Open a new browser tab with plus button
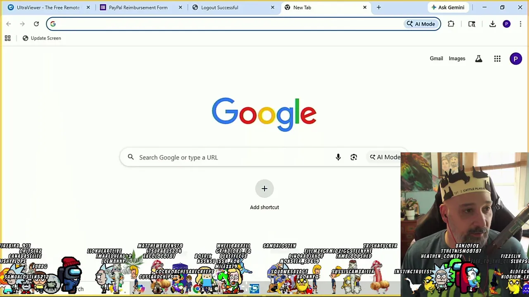 (379, 7)
